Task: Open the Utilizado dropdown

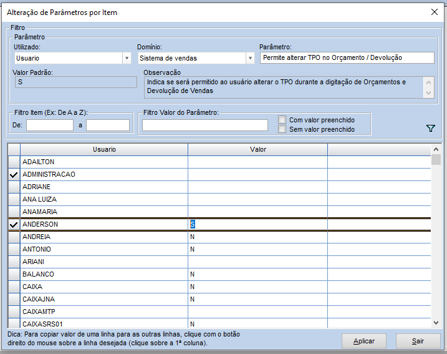Action: [126, 58]
